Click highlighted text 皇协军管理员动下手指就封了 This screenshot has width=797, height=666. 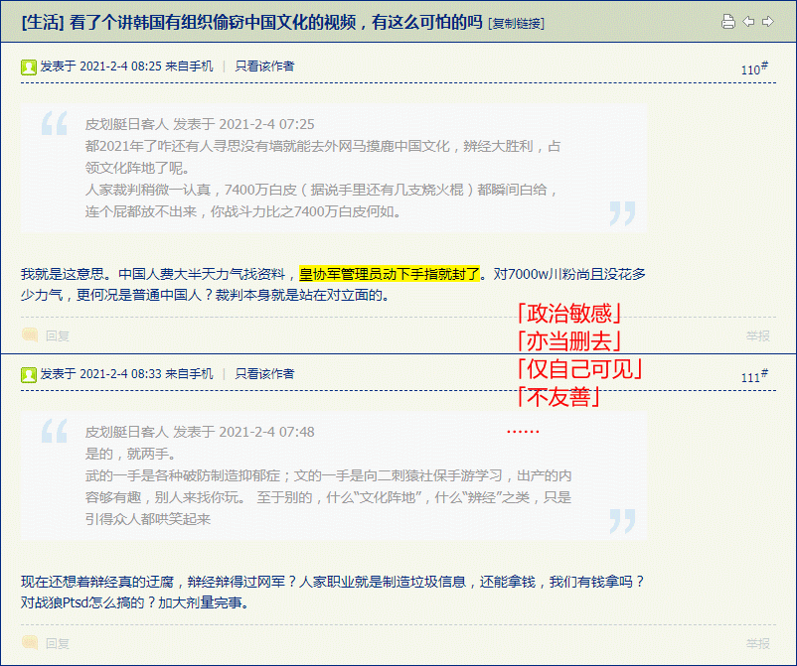(x=390, y=274)
